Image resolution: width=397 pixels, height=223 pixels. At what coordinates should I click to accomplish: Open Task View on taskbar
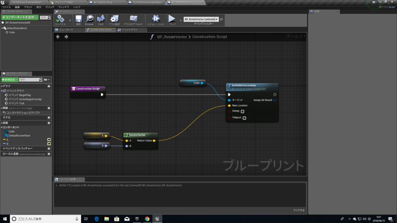point(86,219)
